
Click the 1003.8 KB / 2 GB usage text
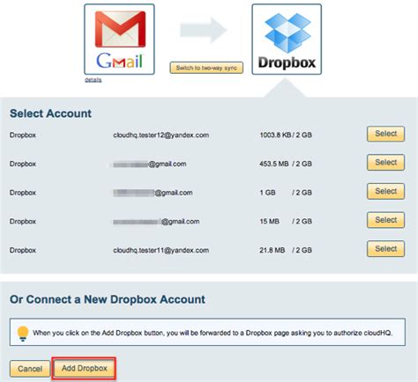(x=286, y=135)
